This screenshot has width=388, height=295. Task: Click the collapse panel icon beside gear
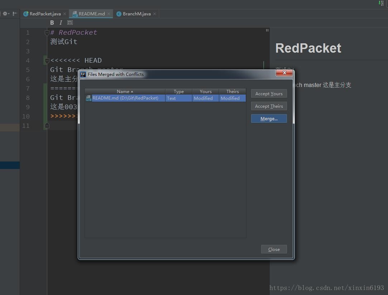[x=15, y=14]
